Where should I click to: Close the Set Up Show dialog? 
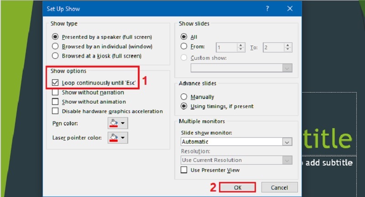coord(290,9)
